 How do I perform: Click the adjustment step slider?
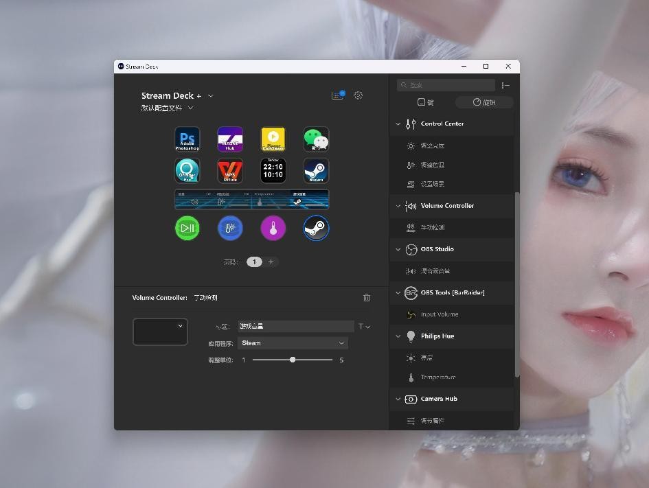point(293,360)
